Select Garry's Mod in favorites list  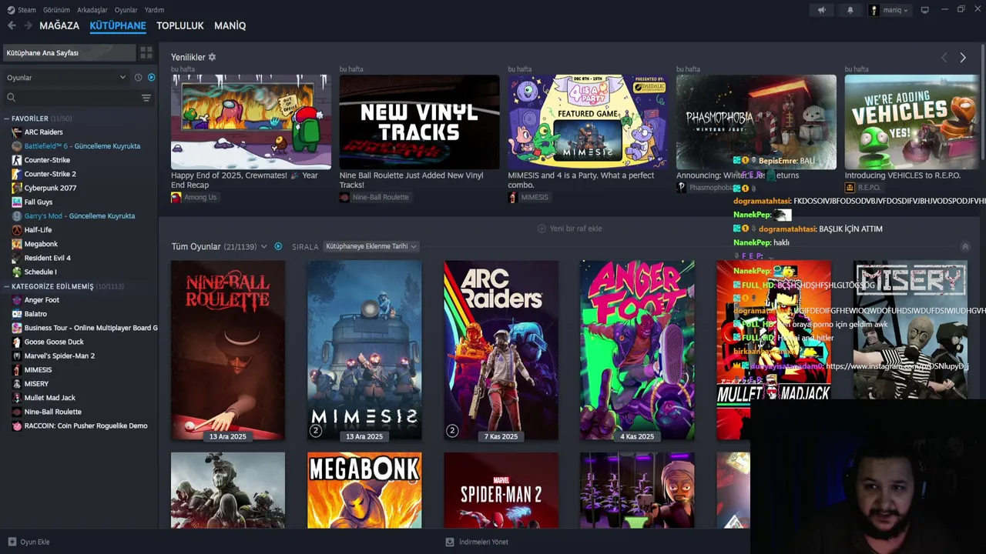tap(79, 216)
